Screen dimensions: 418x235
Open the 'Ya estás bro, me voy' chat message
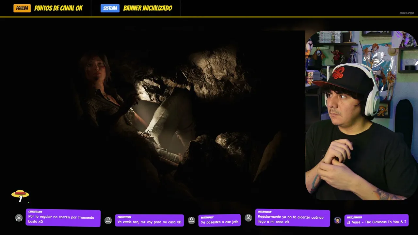[150, 220]
